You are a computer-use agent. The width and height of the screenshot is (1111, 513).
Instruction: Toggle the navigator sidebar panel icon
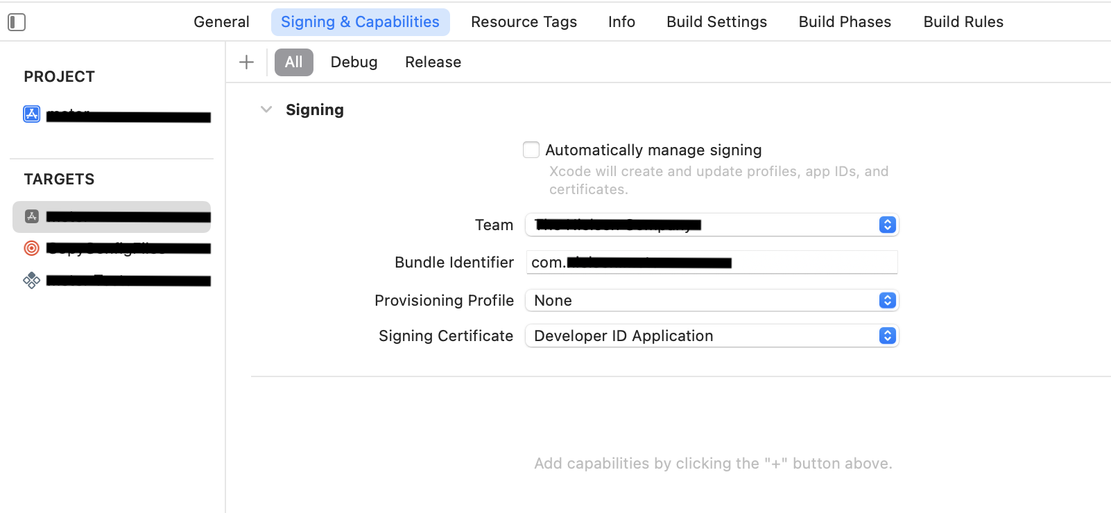pyautogui.click(x=17, y=22)
